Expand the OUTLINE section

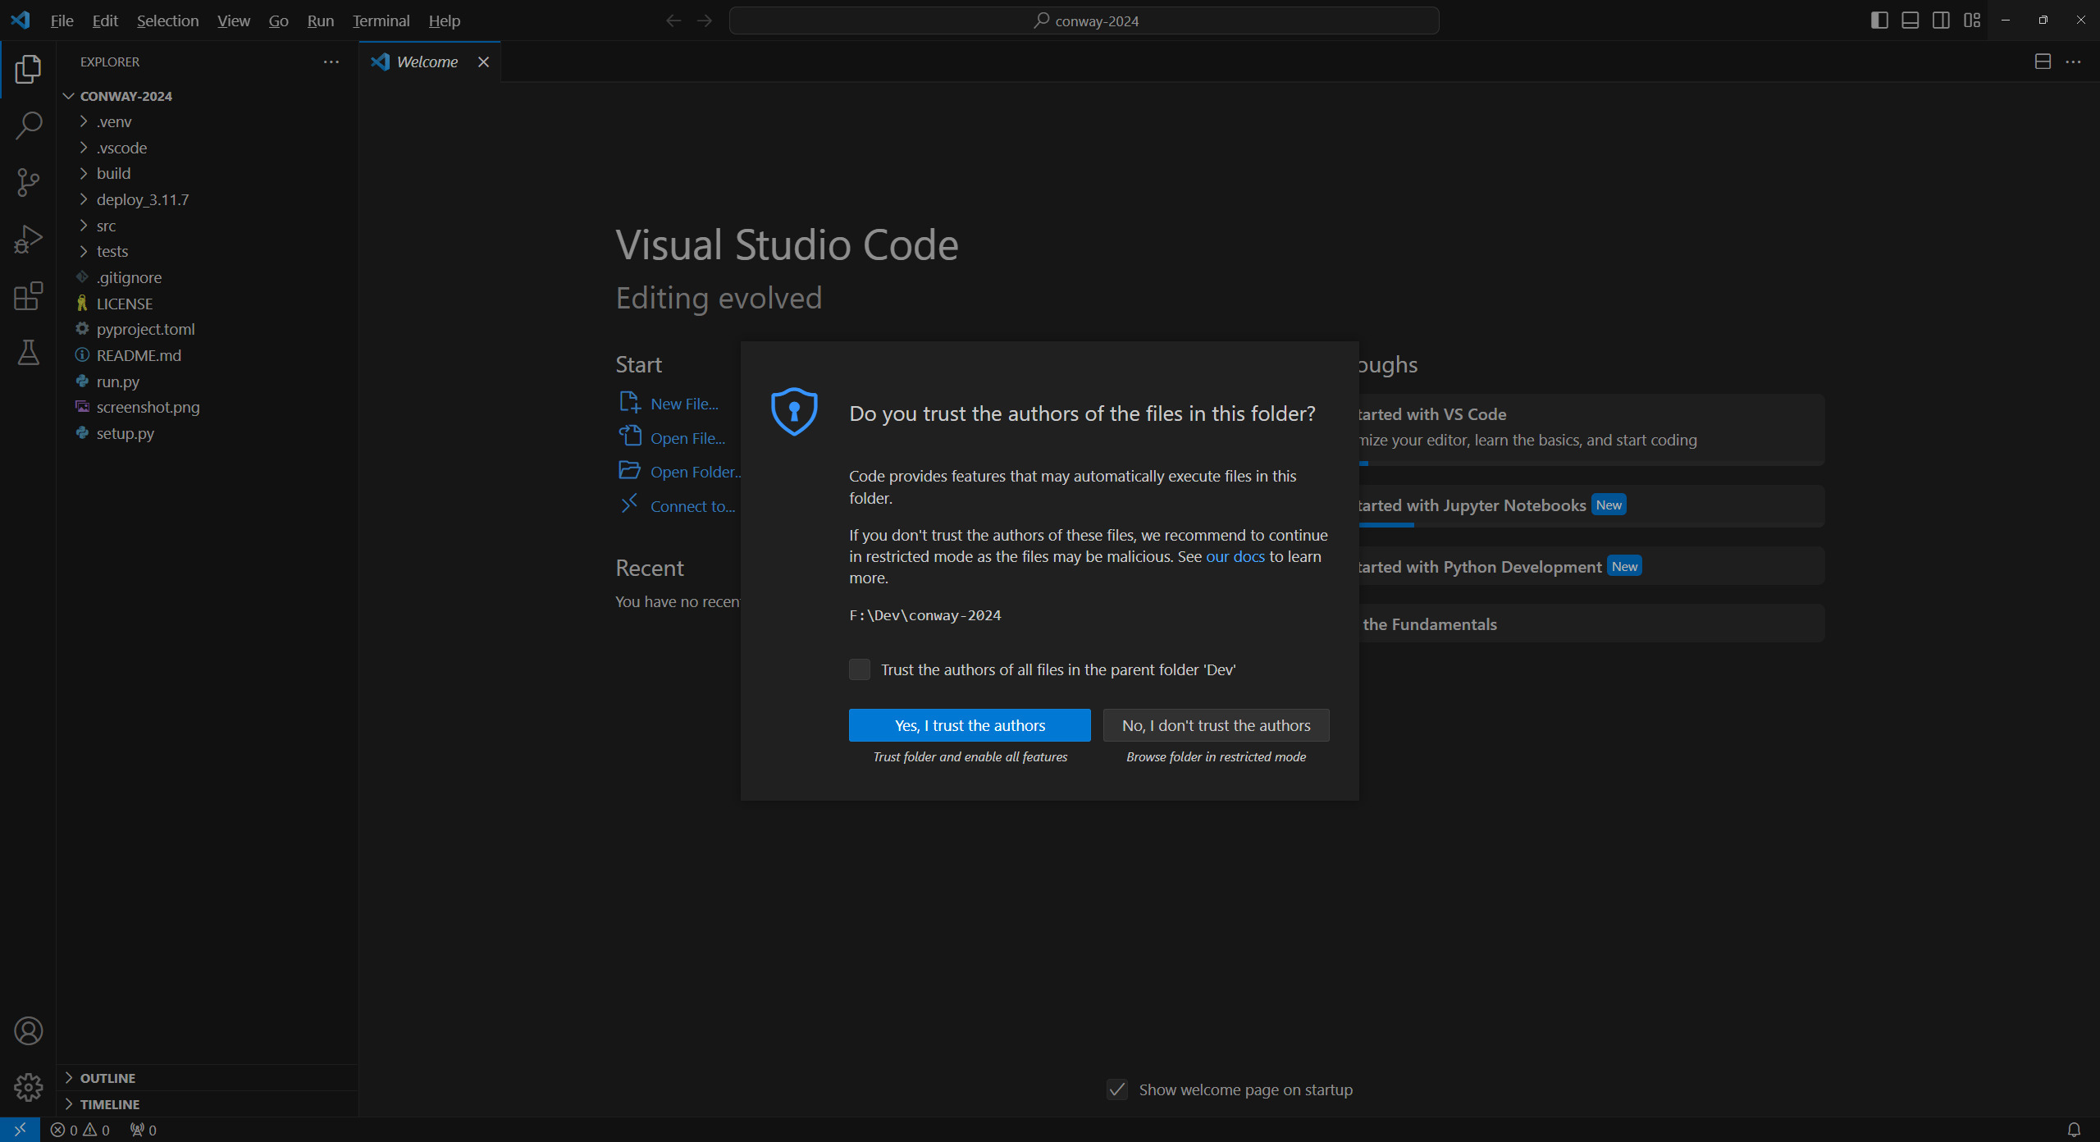107,1078
